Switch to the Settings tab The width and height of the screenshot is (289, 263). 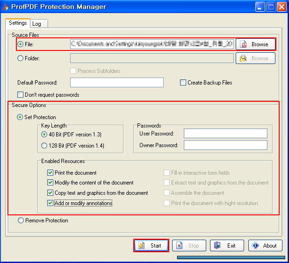pyautogui.click(x=18, y=23)
